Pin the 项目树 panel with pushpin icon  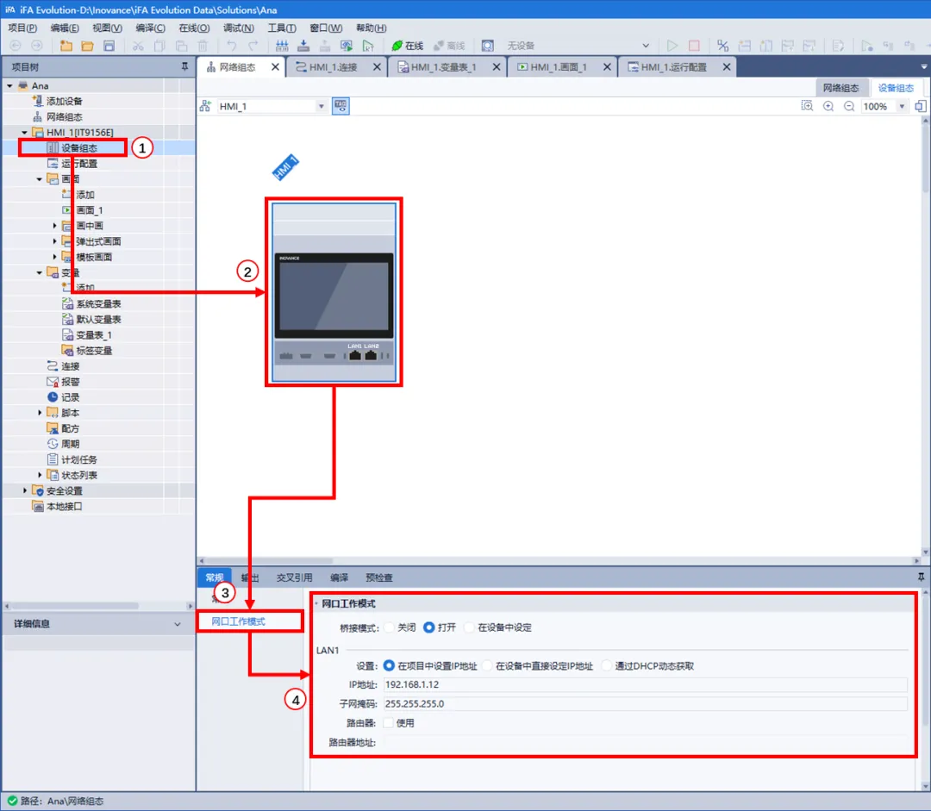click(x=184, y=66)
